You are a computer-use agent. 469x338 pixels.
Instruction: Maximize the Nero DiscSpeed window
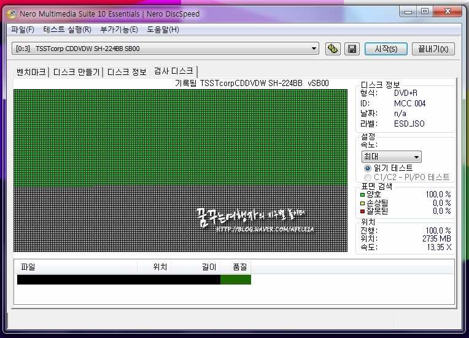tap(425, 12)
